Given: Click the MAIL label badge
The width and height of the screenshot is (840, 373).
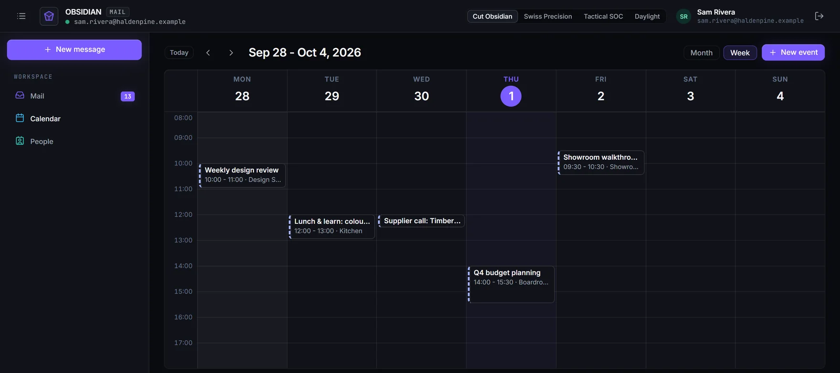Looking at the screenshot, I should pyautogui.click(x=117, y=12).
